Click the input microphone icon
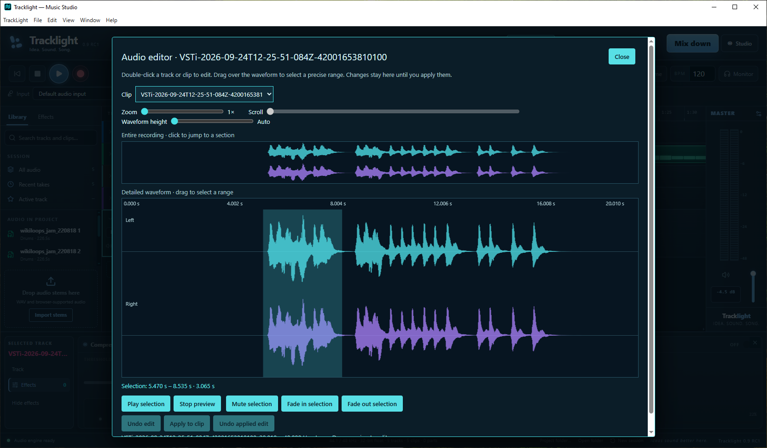The width and height of the screenshot is (767, 448). click(11, 94)
